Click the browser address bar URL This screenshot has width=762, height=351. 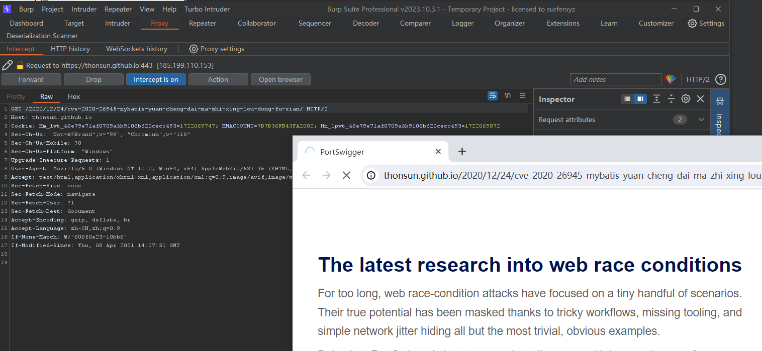coord(573,175)
